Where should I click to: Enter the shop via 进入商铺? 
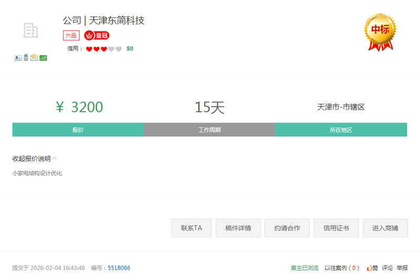tap(385, 228)
